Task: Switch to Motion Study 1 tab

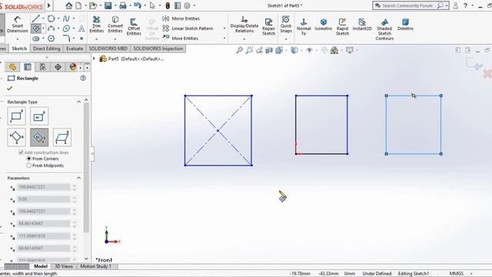Action: 95,266
